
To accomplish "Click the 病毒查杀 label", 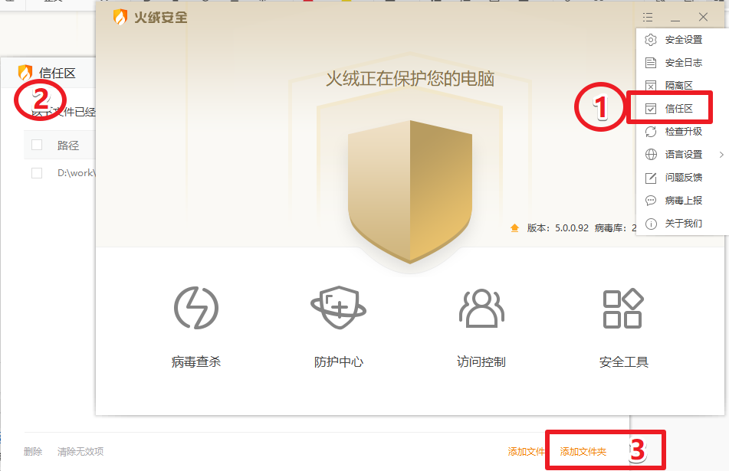I will coord(195,361).
